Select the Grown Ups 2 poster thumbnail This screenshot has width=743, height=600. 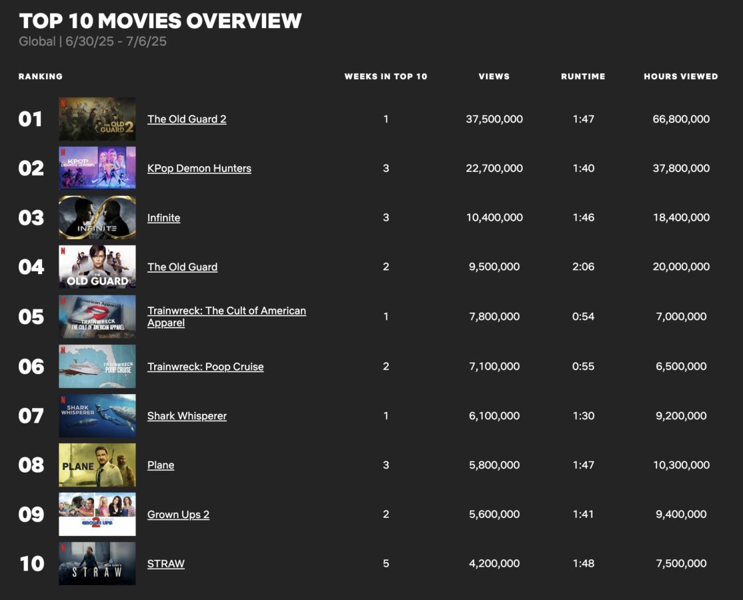pyautogui.click(x=97, y=514)
